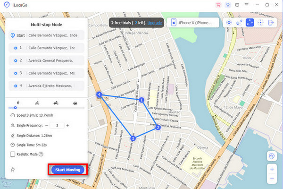Add route to favorites star icon

13,169
